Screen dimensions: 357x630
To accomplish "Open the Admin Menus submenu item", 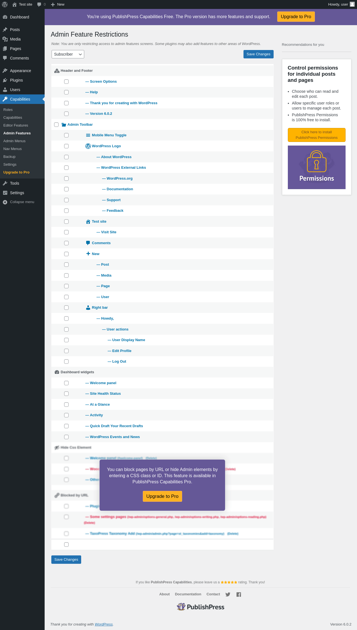I will coord(14,141).
